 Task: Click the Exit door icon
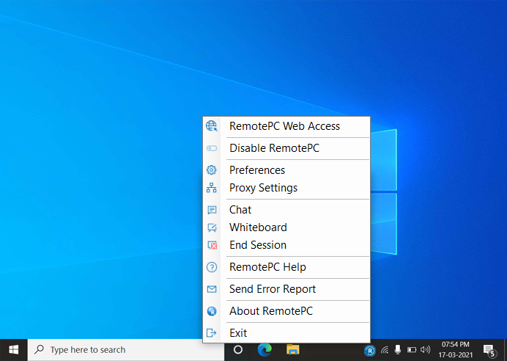tap(212, 333)
